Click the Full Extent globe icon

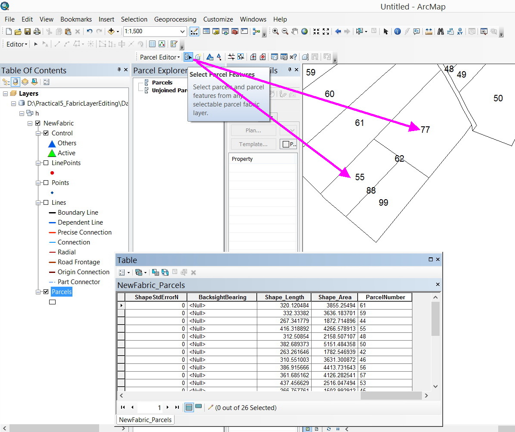[x=304, y=31]
